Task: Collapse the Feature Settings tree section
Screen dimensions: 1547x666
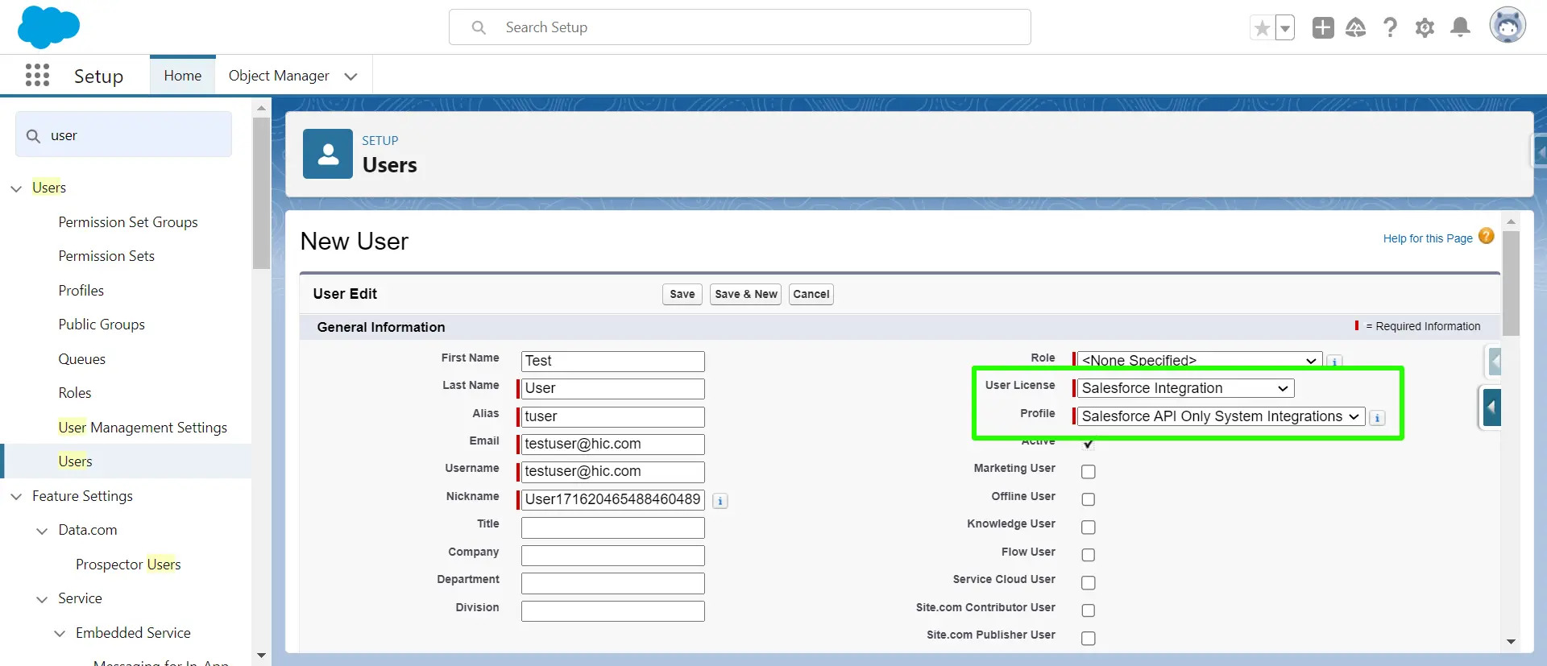Action: point(16,497)
